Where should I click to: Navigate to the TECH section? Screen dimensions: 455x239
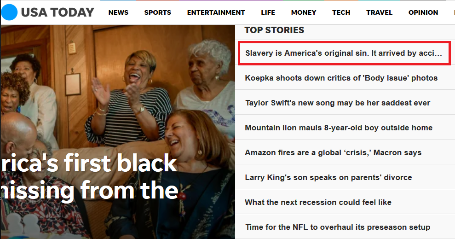tap(341, 12)
